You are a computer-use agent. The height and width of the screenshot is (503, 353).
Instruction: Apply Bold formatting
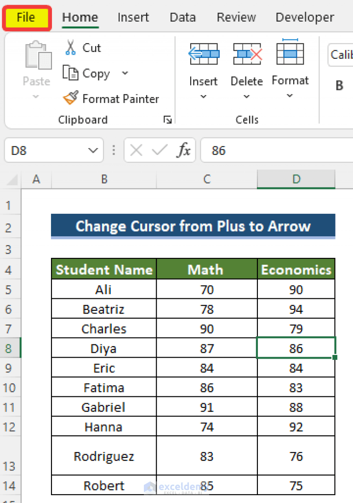(x=340, y=86)
